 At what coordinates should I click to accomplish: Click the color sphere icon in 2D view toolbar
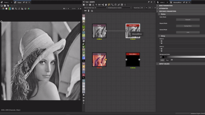(29, 9)
